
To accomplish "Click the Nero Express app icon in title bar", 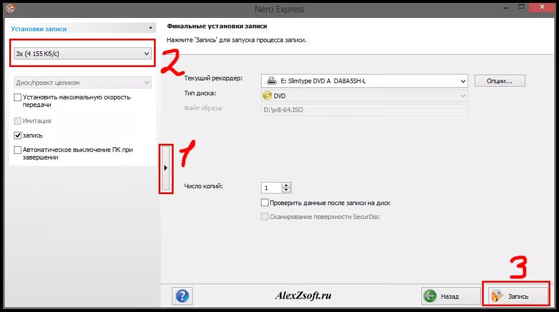I will click(x=10, y=8).
